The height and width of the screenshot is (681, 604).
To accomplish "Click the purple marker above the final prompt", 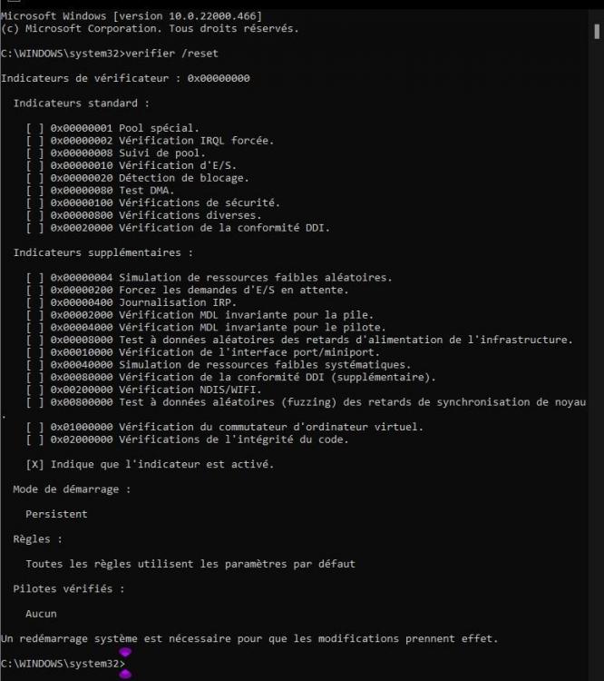I will (x=124, y=651).
